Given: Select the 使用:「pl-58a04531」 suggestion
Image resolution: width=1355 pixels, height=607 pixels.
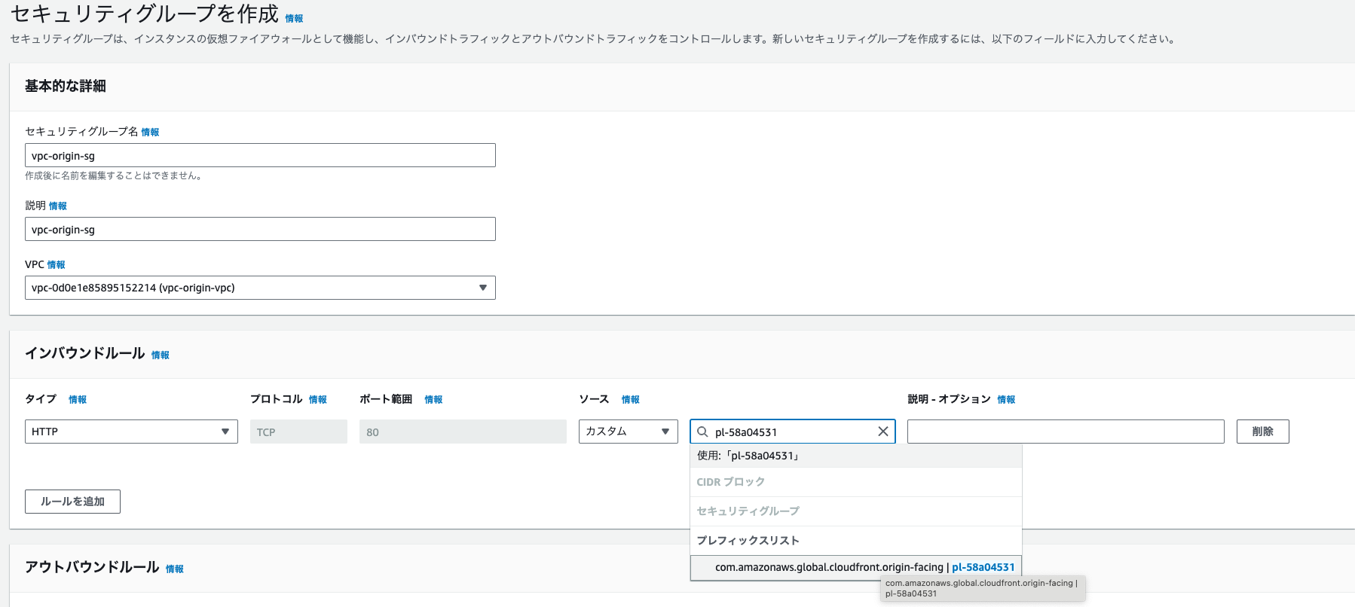Looking at the screenshot, I should coord(856,456).
